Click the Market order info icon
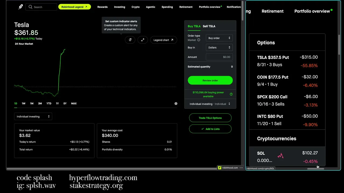 tap(199, 40)
